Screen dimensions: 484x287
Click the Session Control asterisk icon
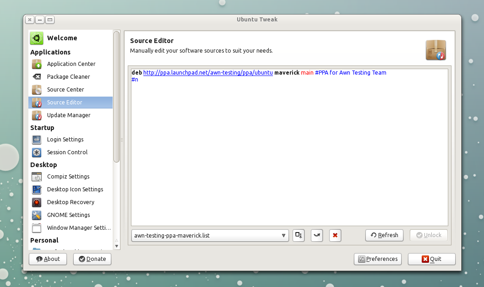tap(37, 152)
